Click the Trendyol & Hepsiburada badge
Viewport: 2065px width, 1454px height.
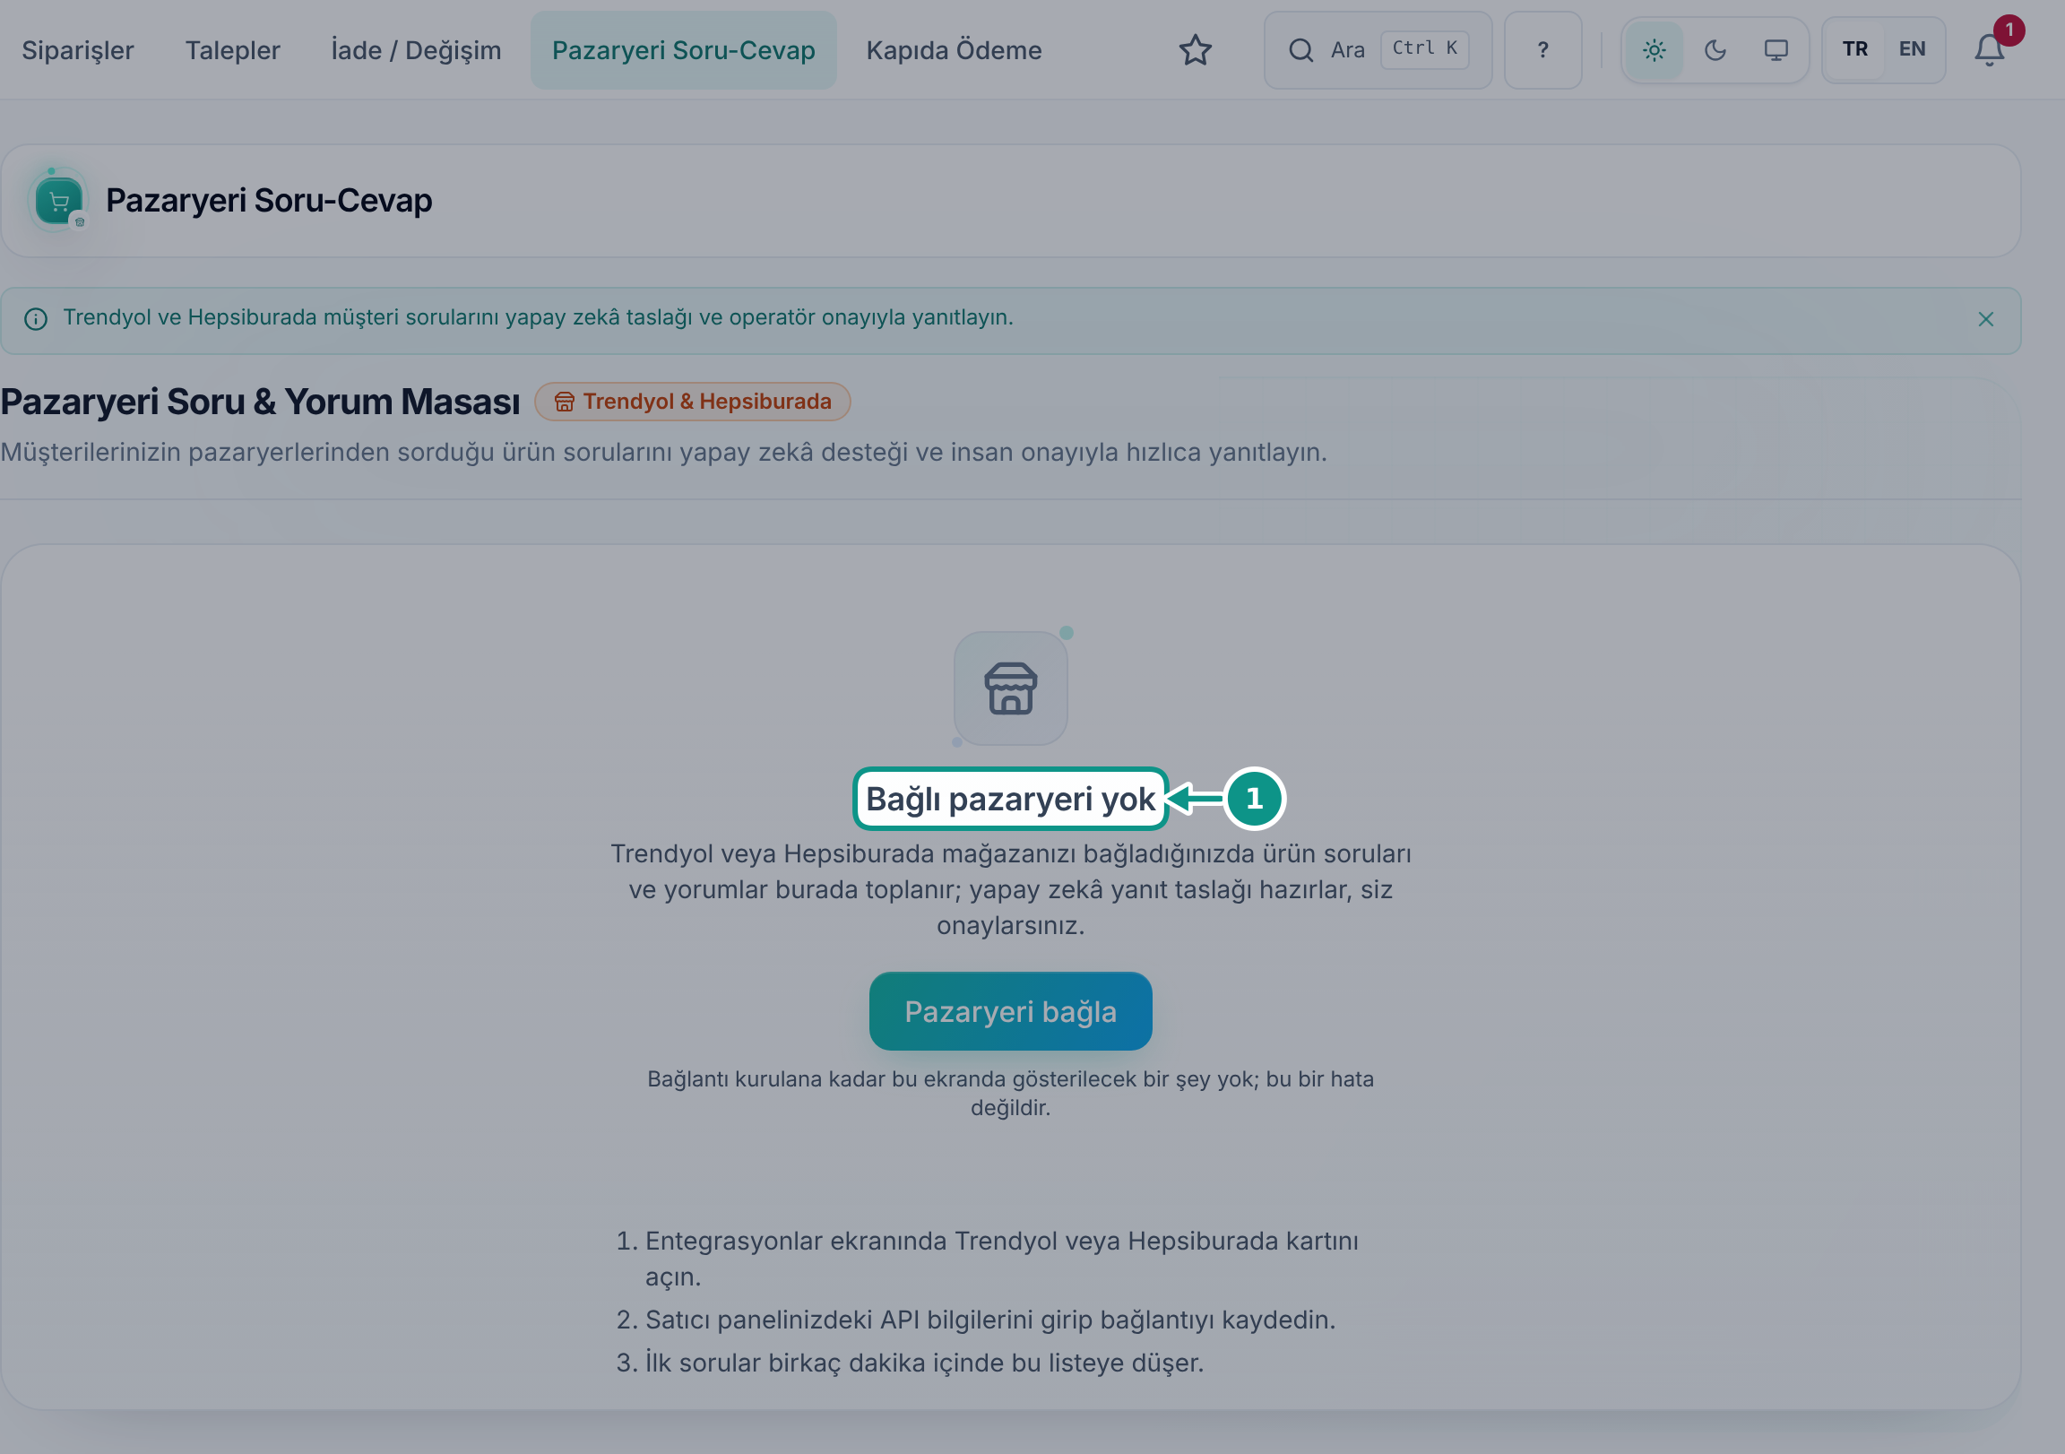click(693, 402)
